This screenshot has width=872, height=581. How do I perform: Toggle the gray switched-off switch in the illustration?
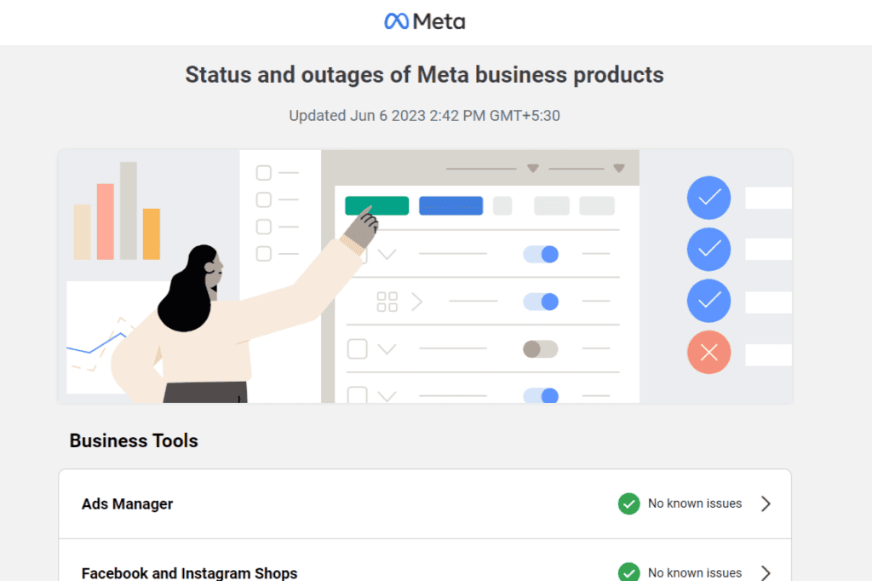tap(540, 349)
